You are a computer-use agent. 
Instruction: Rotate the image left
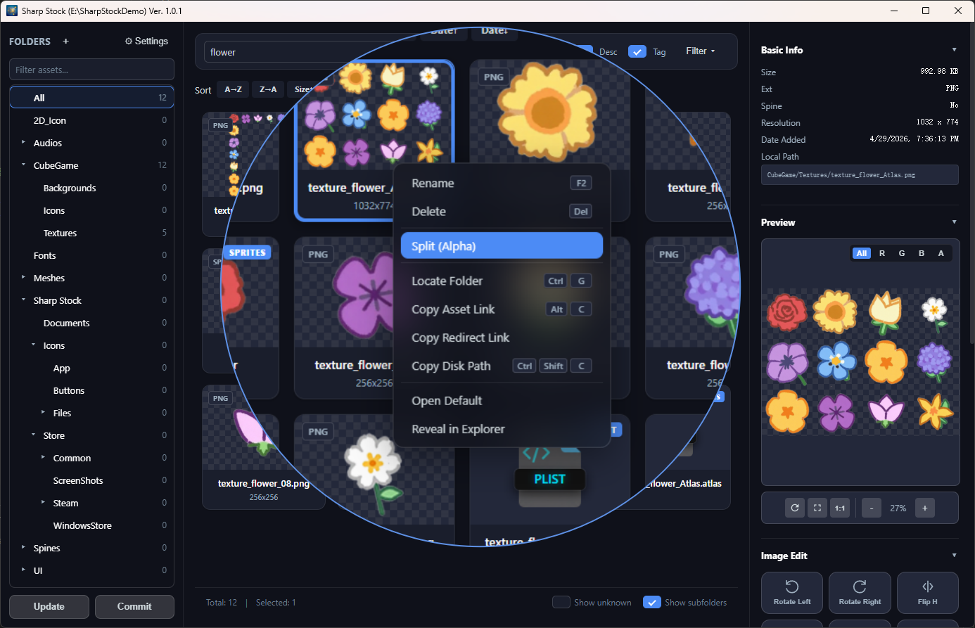pos(792,593)
